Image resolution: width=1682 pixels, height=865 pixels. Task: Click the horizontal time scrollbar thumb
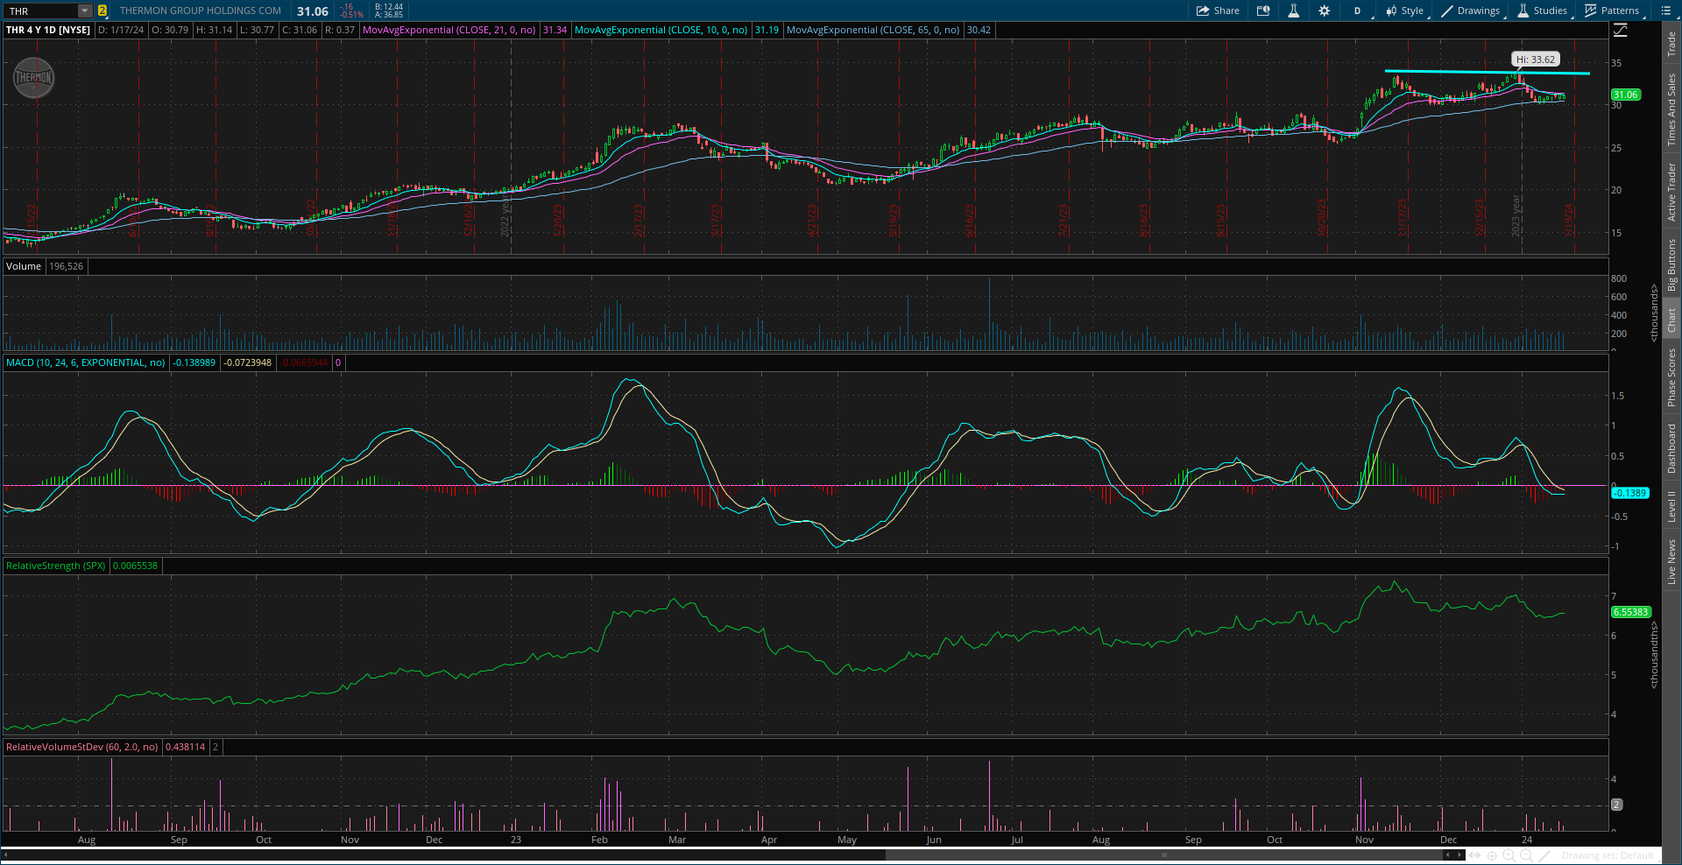click(x=1164, y=854)
